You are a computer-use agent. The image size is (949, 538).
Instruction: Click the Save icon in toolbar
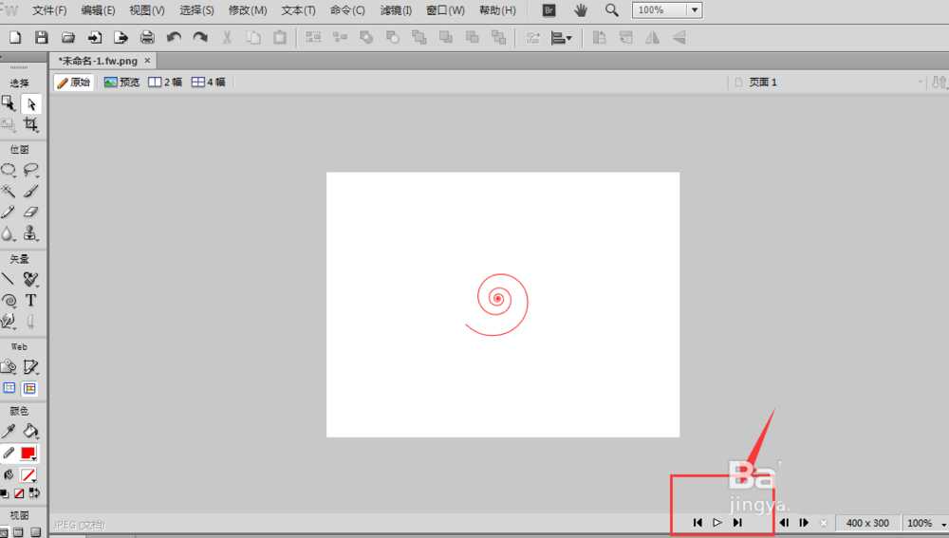coord(42,38)
